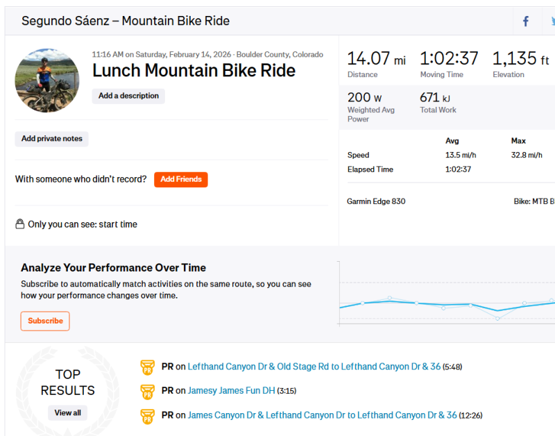Viewport: 555px width, 436px height.
Task: Click Add private notes
Action: pyautogui.click(x=52, y=139)
